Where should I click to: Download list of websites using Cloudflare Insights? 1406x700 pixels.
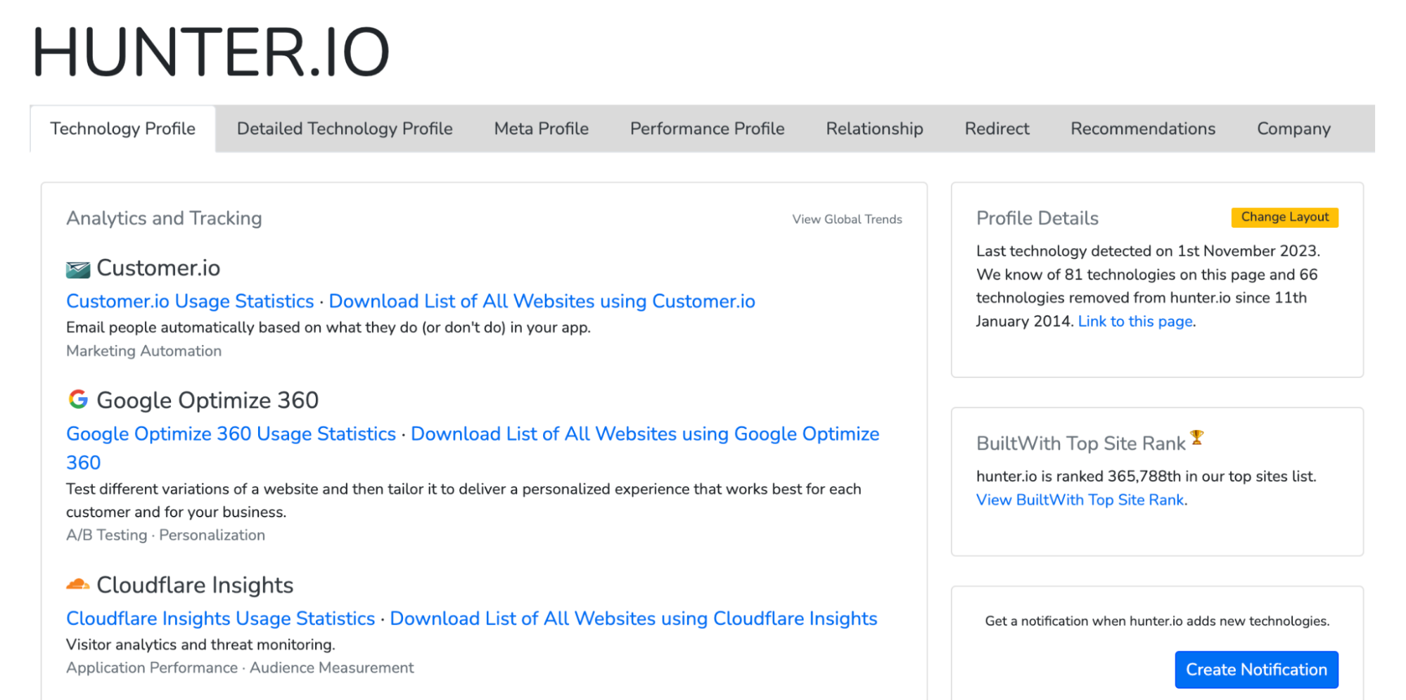coord(633,618)
